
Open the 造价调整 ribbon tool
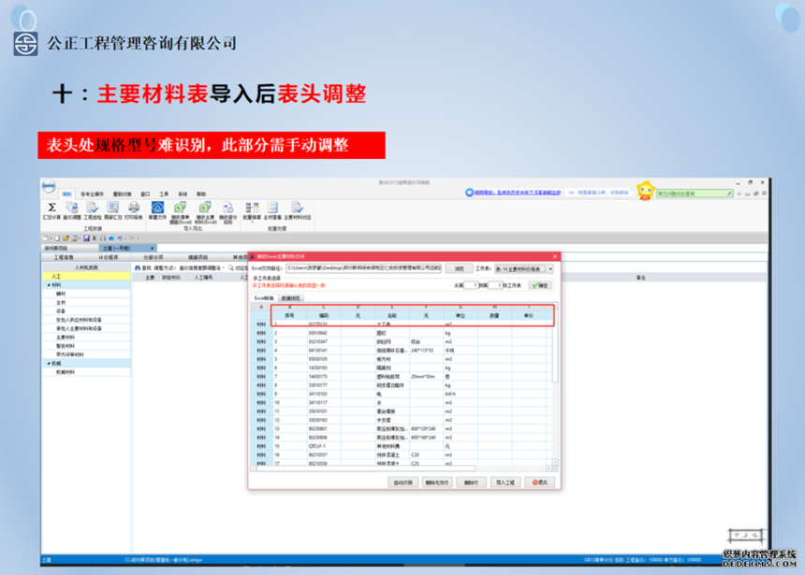[72, 208]
